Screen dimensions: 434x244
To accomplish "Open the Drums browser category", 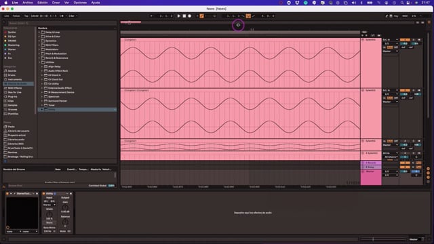I will click(12, 75).
